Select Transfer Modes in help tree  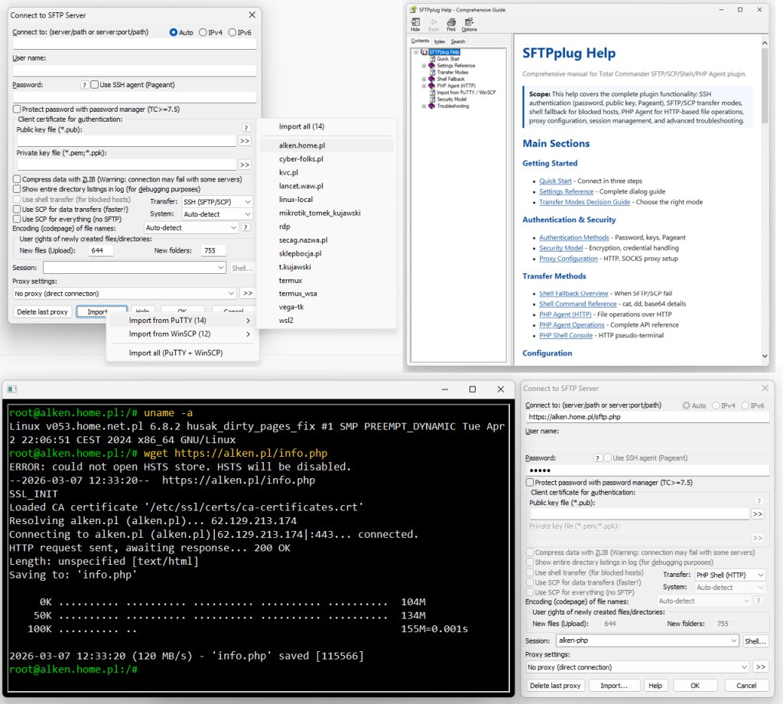point(453,73)
